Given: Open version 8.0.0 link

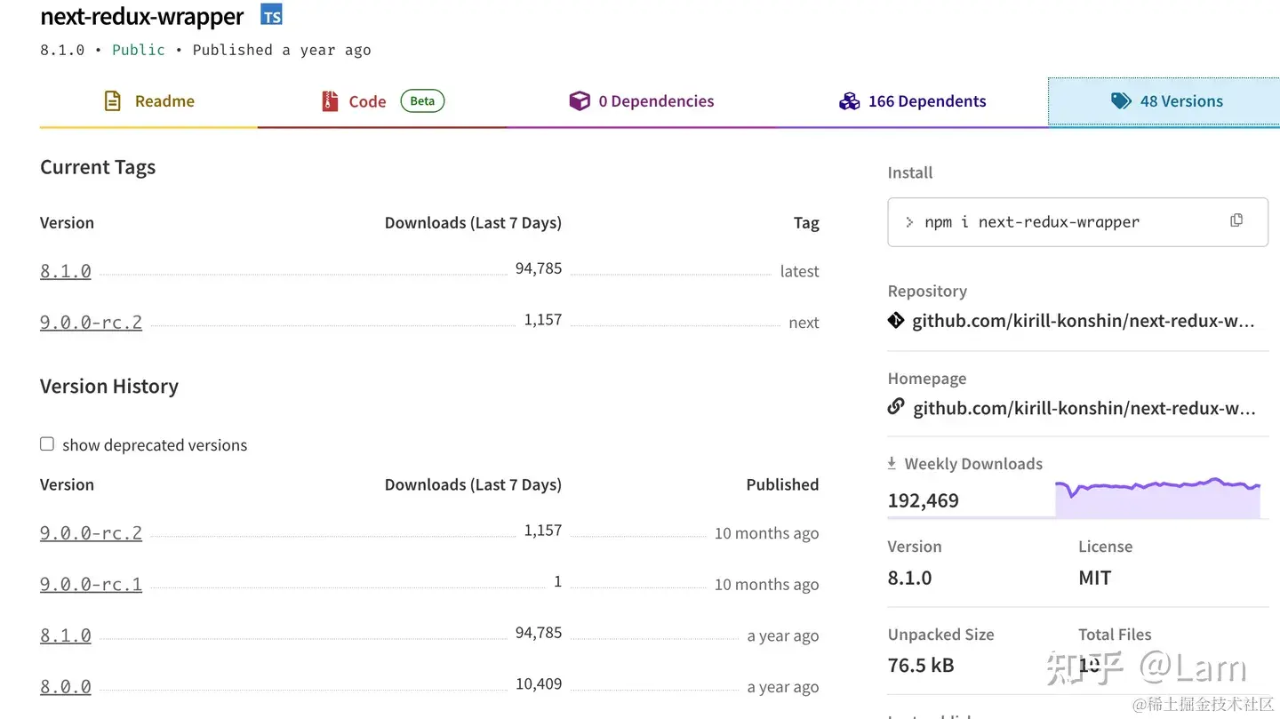Looking at the screenshot, I should [66, 686].
